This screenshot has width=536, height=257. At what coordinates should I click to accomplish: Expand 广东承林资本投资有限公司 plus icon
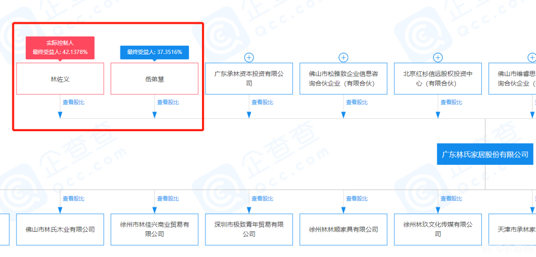[249, 57]
